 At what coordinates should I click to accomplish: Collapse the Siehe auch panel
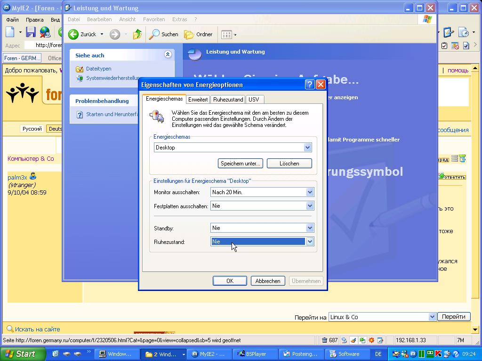click(x=168, y=55)
